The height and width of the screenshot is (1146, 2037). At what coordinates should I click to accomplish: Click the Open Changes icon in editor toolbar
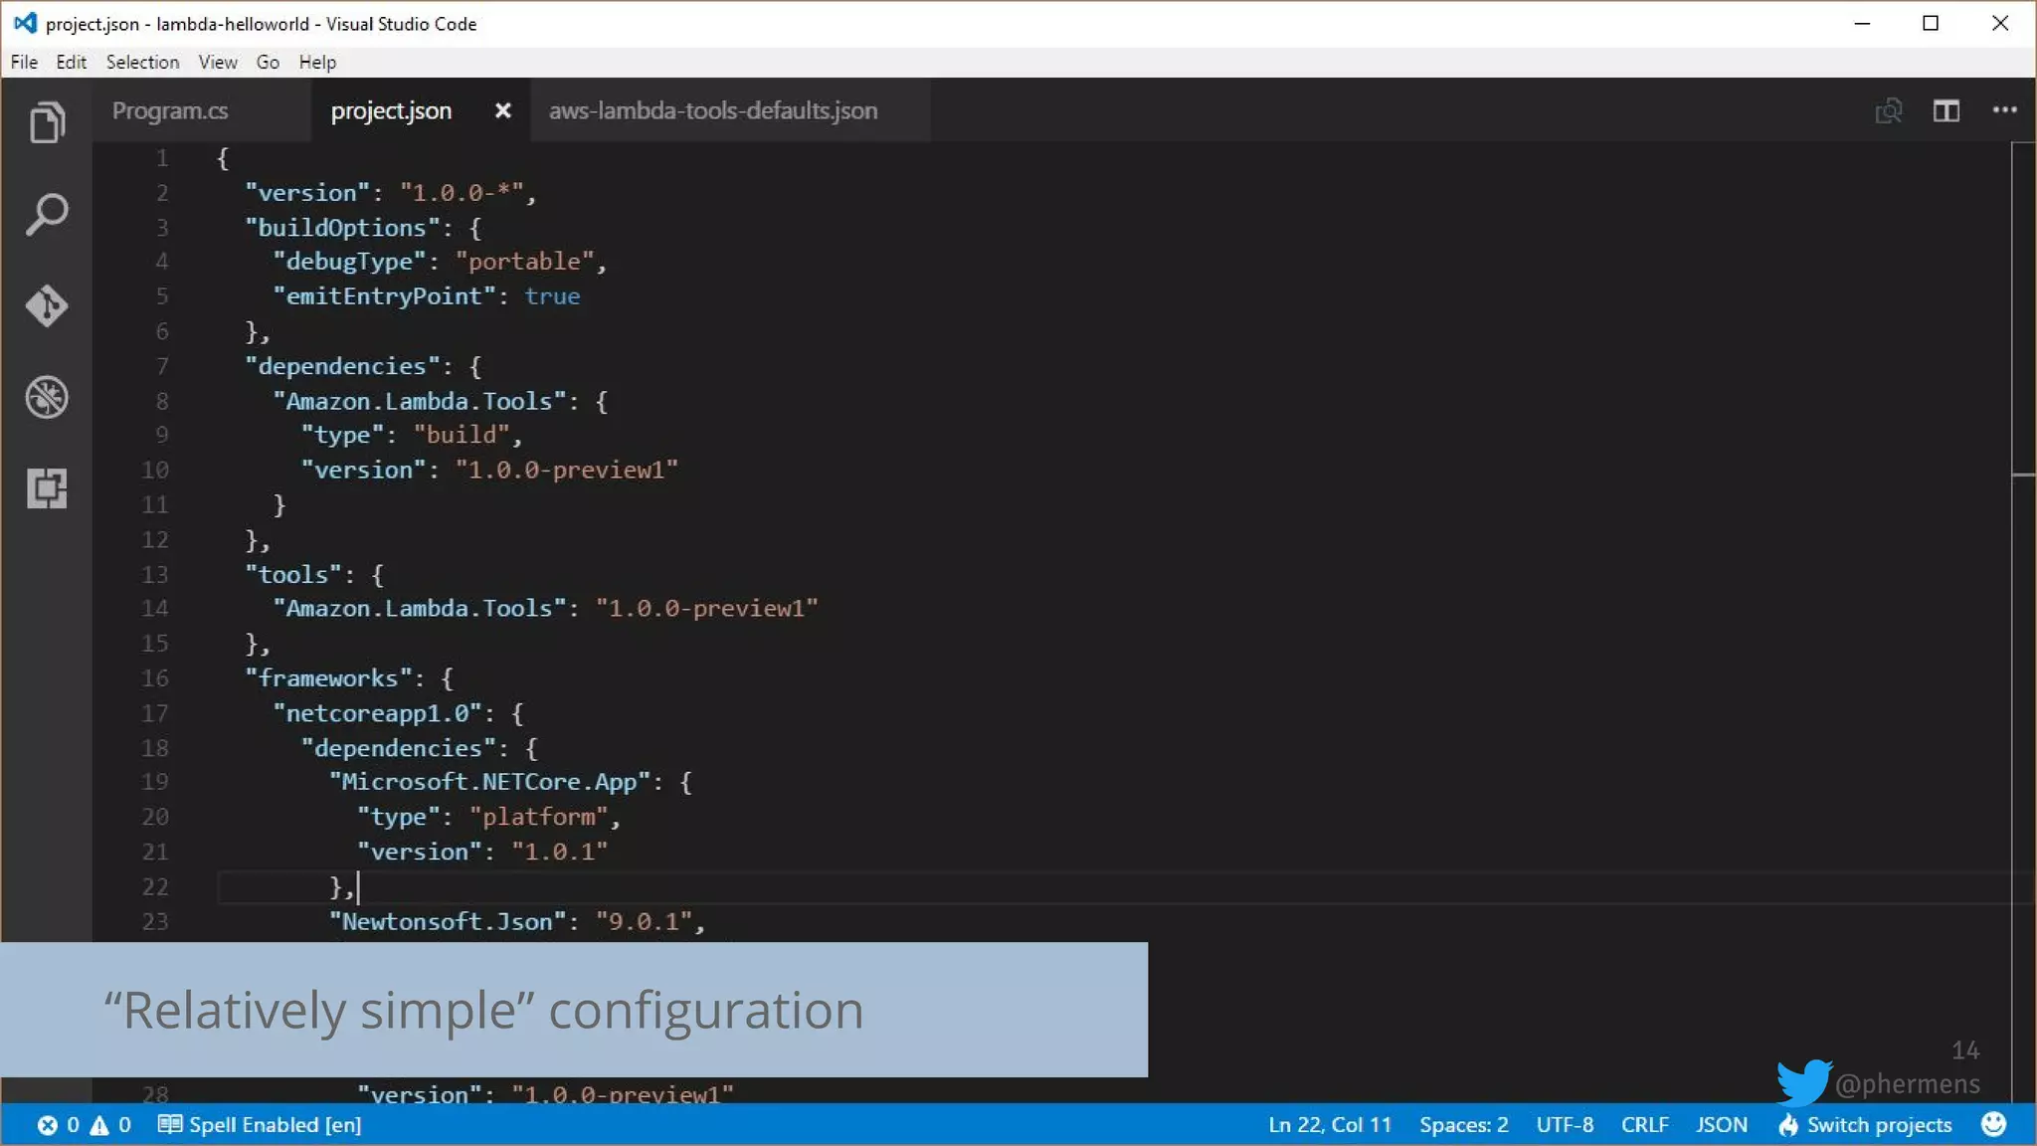pyautogui.click(x=1888, y=110)
